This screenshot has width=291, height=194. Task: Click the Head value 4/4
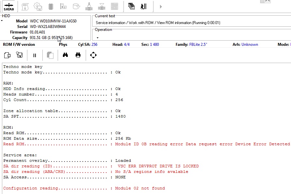127,45
